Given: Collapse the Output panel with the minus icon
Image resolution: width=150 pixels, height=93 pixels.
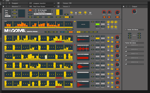Looking at the screenshot, I should pyautogui.click(x=129, y=6).
